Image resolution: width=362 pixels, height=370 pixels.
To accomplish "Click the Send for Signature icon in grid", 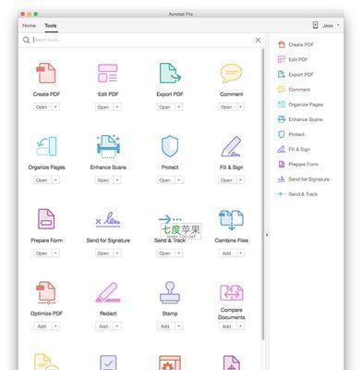I will point(108,219).
